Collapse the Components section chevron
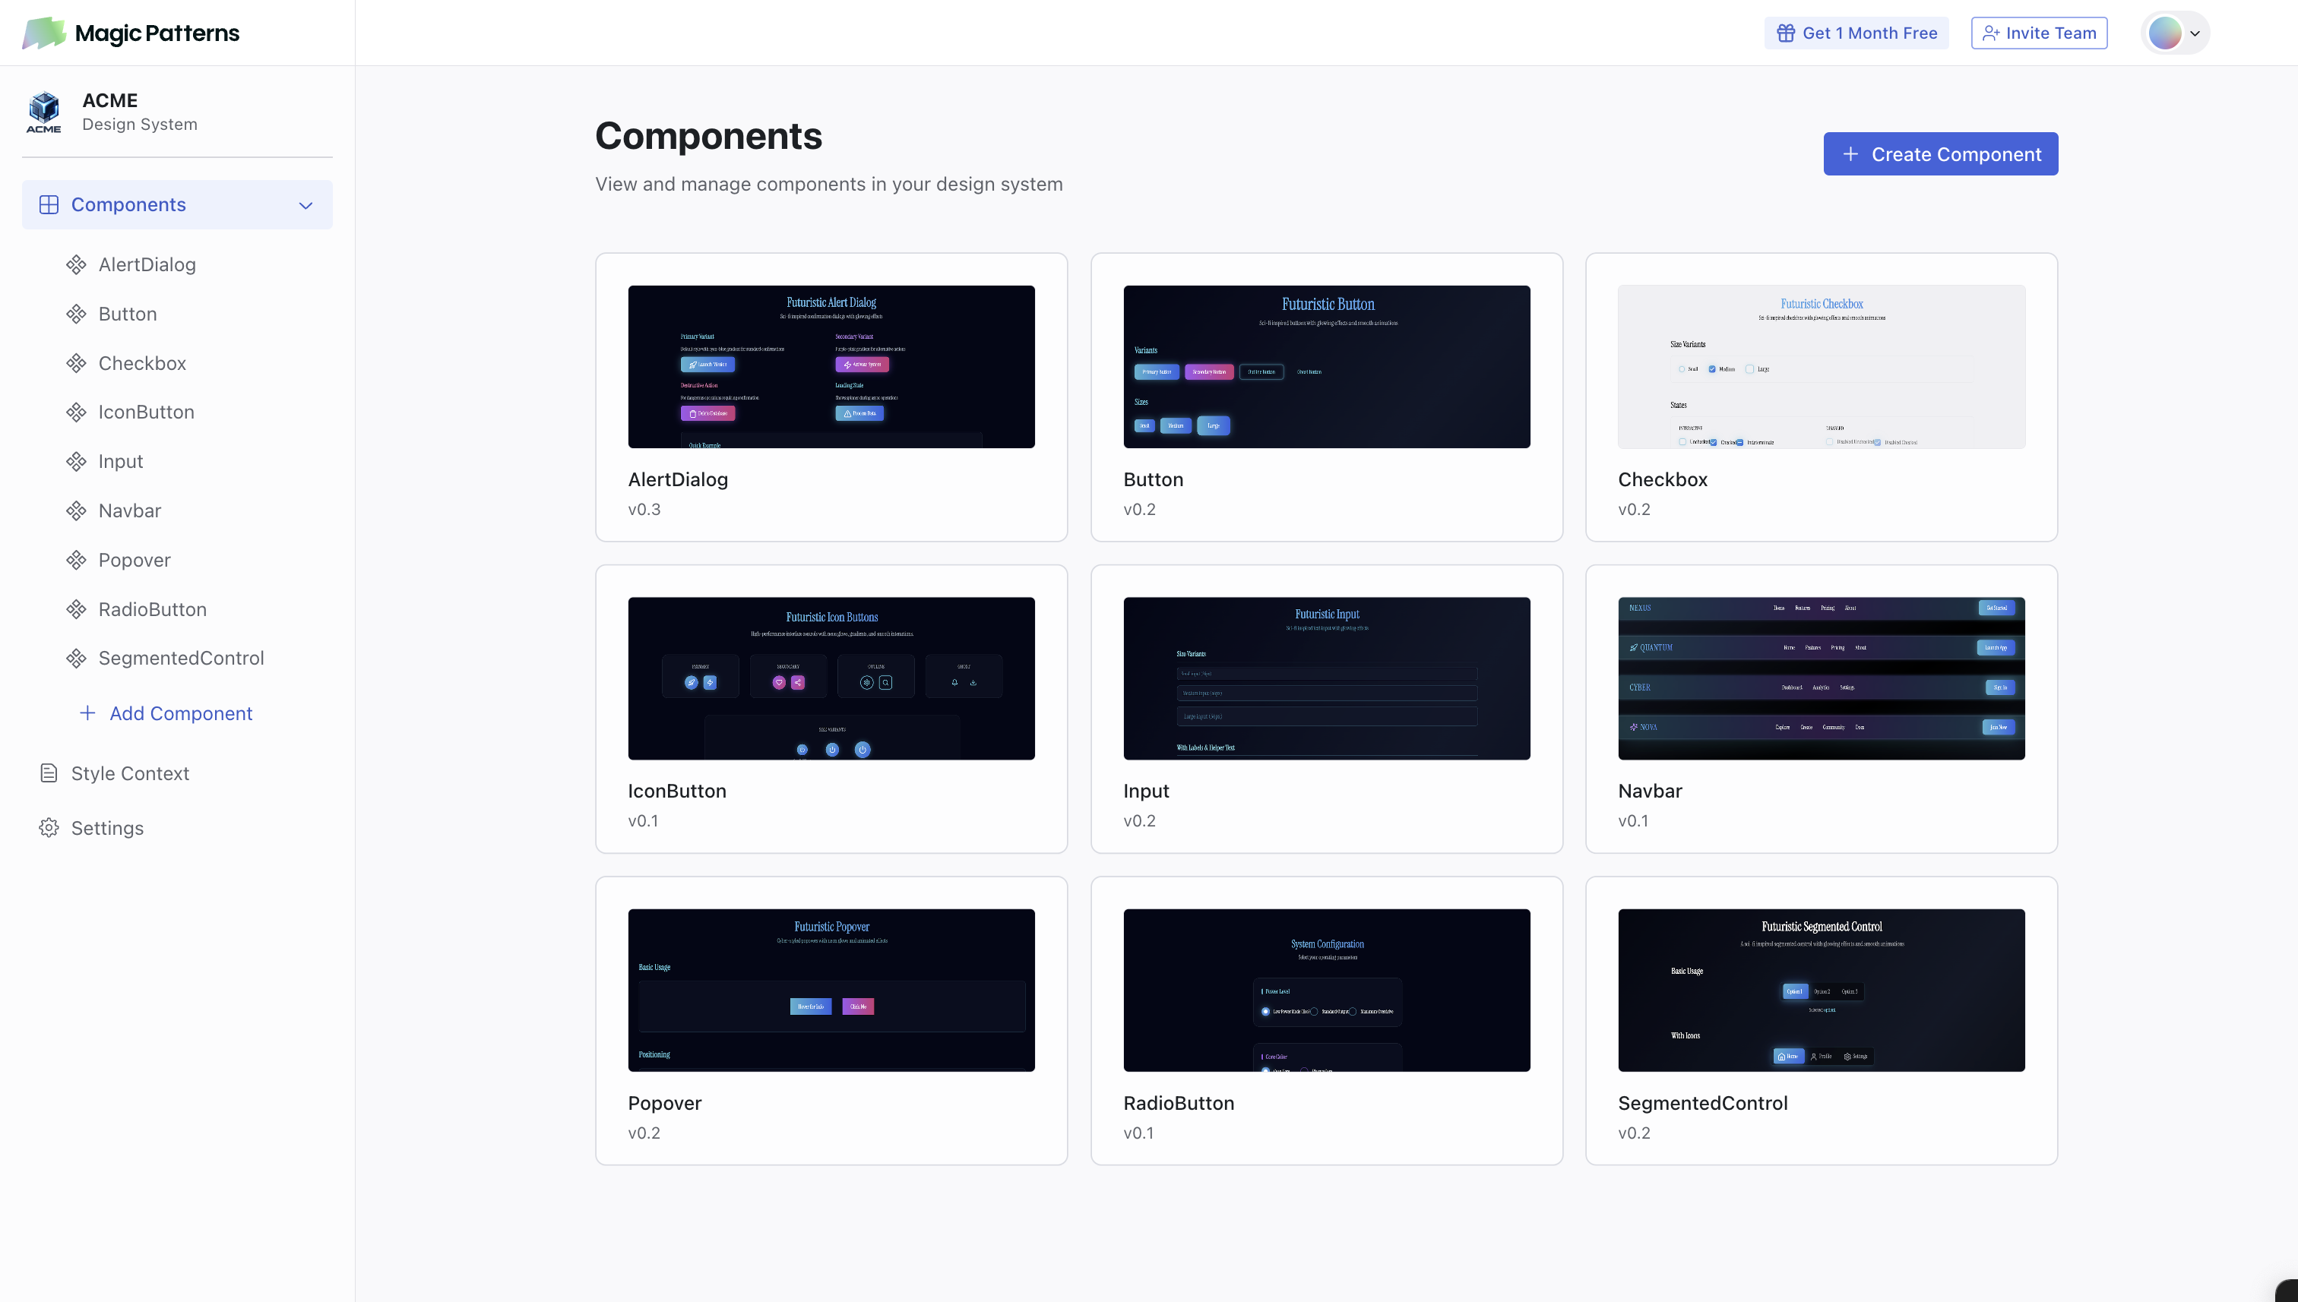 [306, 205]
